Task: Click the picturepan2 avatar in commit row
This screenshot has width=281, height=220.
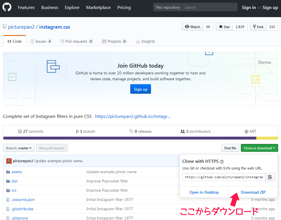Action: tap(9, 161)
